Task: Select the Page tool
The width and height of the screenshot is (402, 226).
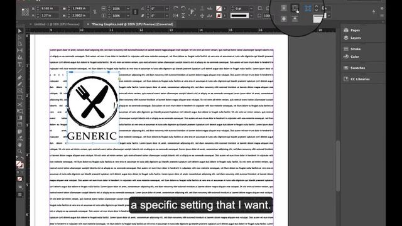Action: [19, 44]
